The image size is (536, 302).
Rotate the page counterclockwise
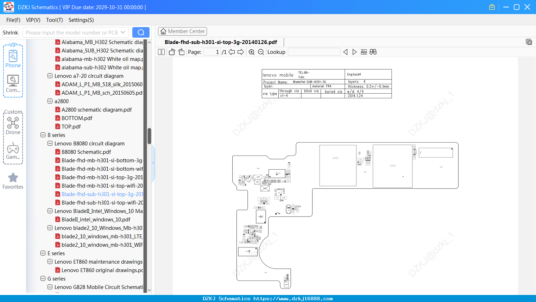click(172, 52)
